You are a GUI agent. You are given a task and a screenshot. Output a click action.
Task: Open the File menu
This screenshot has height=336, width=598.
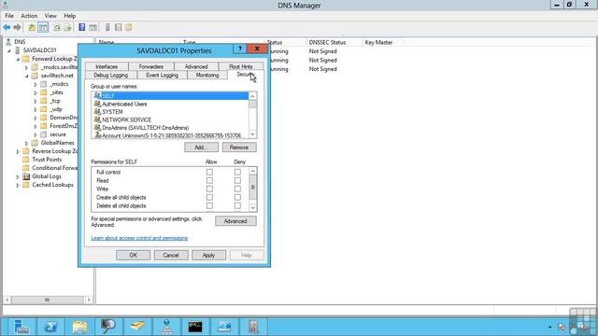(x=9, y=16)
